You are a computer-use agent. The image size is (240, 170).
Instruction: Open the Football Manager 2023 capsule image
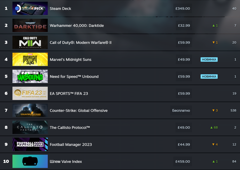(30, 144)
